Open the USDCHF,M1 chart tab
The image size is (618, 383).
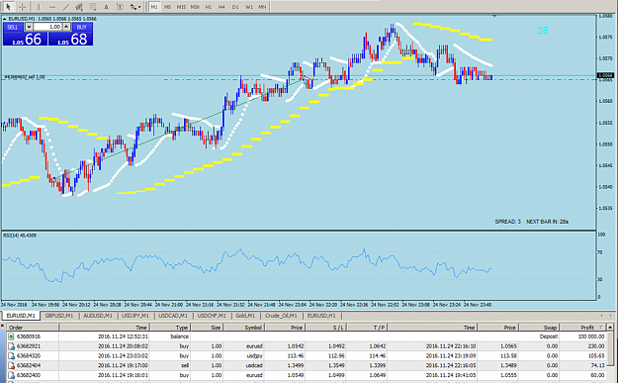(x=212, y=316)
